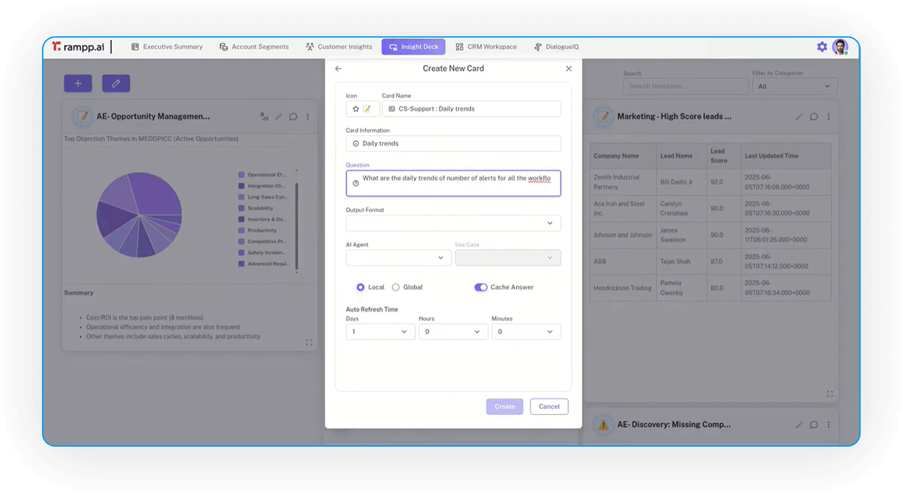The height and width of the screenshot is (493, 903).
Task: Focus the Card Information input field
Action: [x=453, y=144]
